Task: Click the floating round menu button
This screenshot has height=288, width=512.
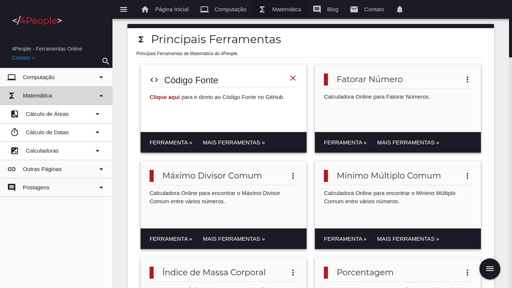Action: click(x=490, y=269)
